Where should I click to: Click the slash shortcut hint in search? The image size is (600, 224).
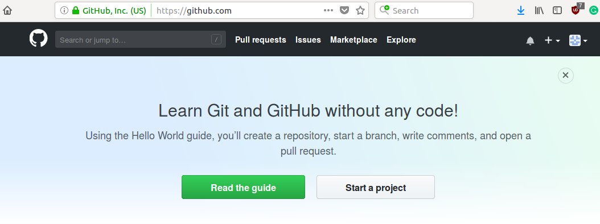click(x=216, y=39)
